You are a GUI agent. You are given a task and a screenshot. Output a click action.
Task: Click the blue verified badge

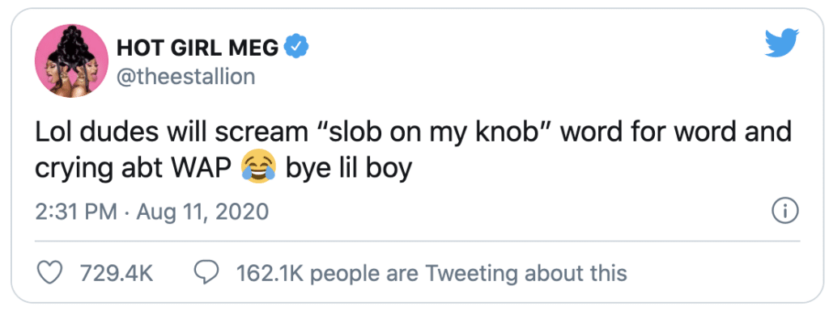tap(297, 48)
